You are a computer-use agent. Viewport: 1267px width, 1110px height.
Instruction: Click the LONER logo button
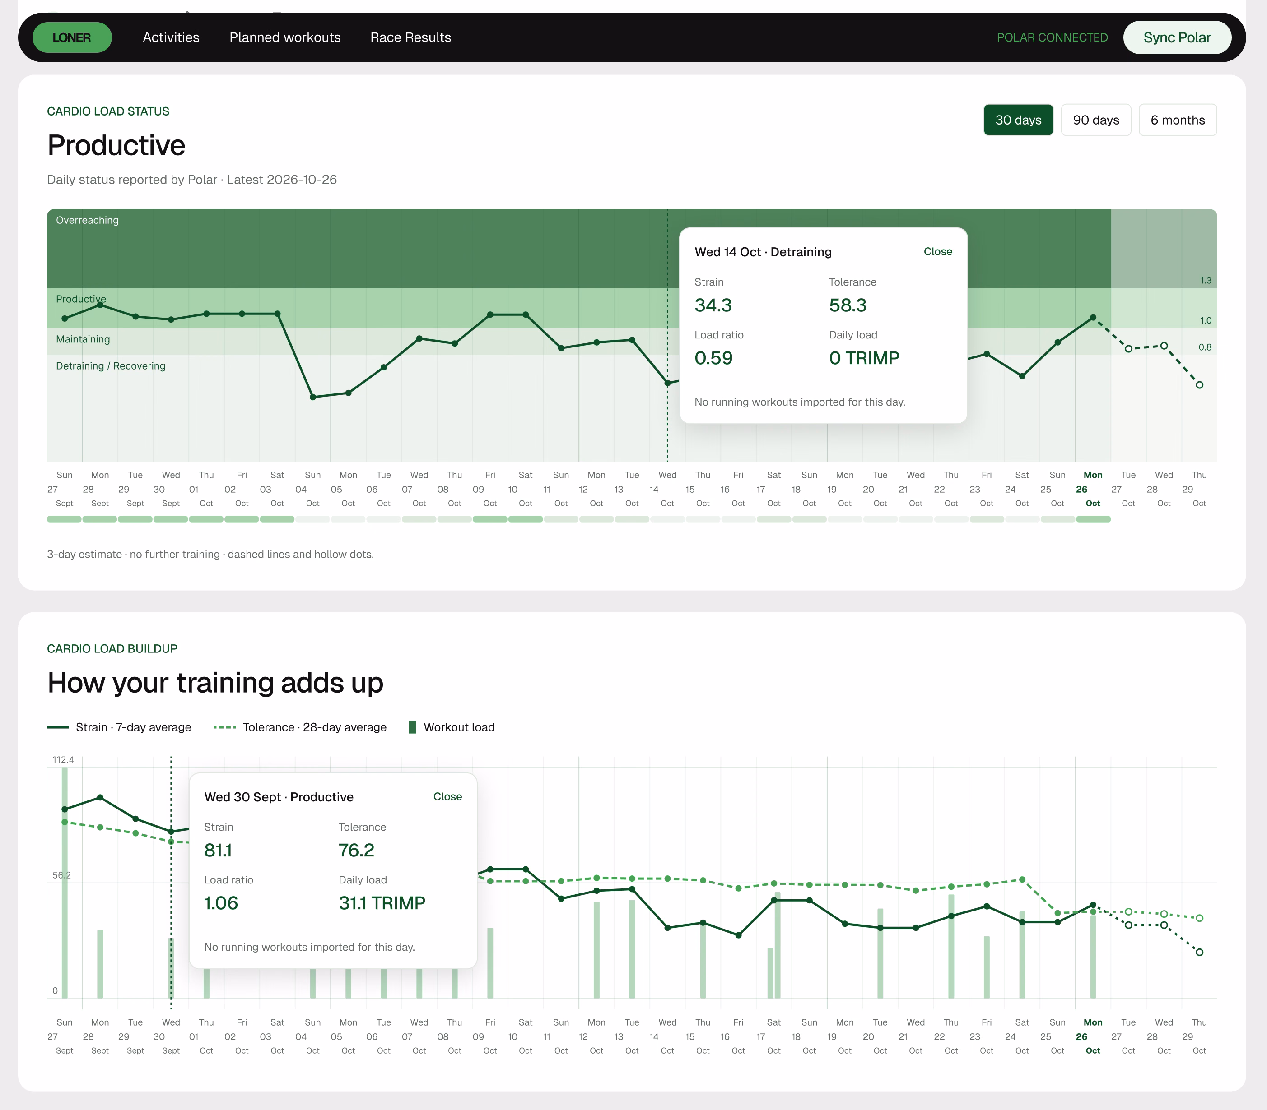tap(72, 38)
